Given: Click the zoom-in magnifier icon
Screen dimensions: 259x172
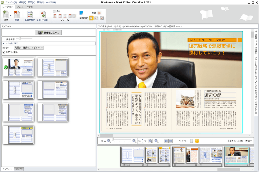Looking at the screenshot, I should click(x=134, y=141).
